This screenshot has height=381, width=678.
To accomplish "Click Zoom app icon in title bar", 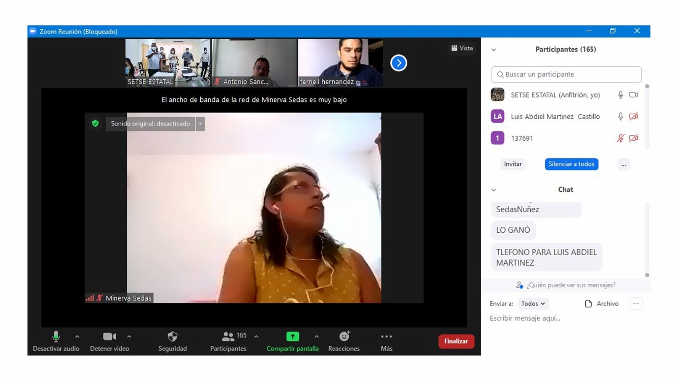I will click(33, 31).
